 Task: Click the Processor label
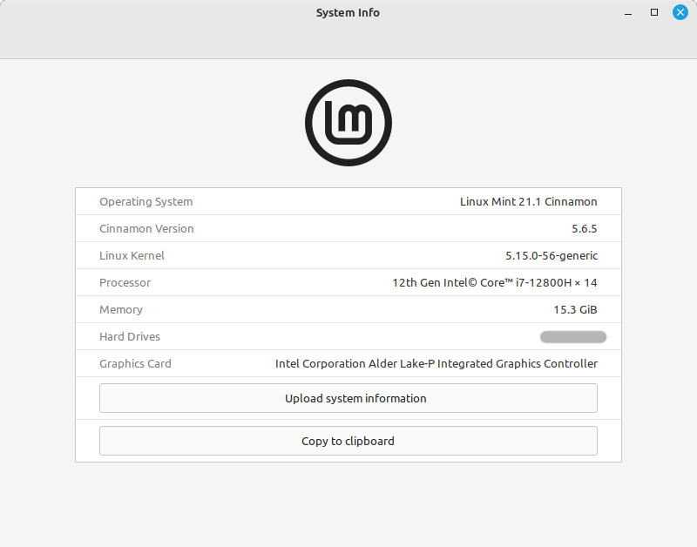[x=125, y=282]
